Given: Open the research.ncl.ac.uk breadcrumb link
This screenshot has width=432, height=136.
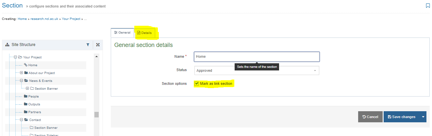Looking at the screenshot, I should coord(44,19).
